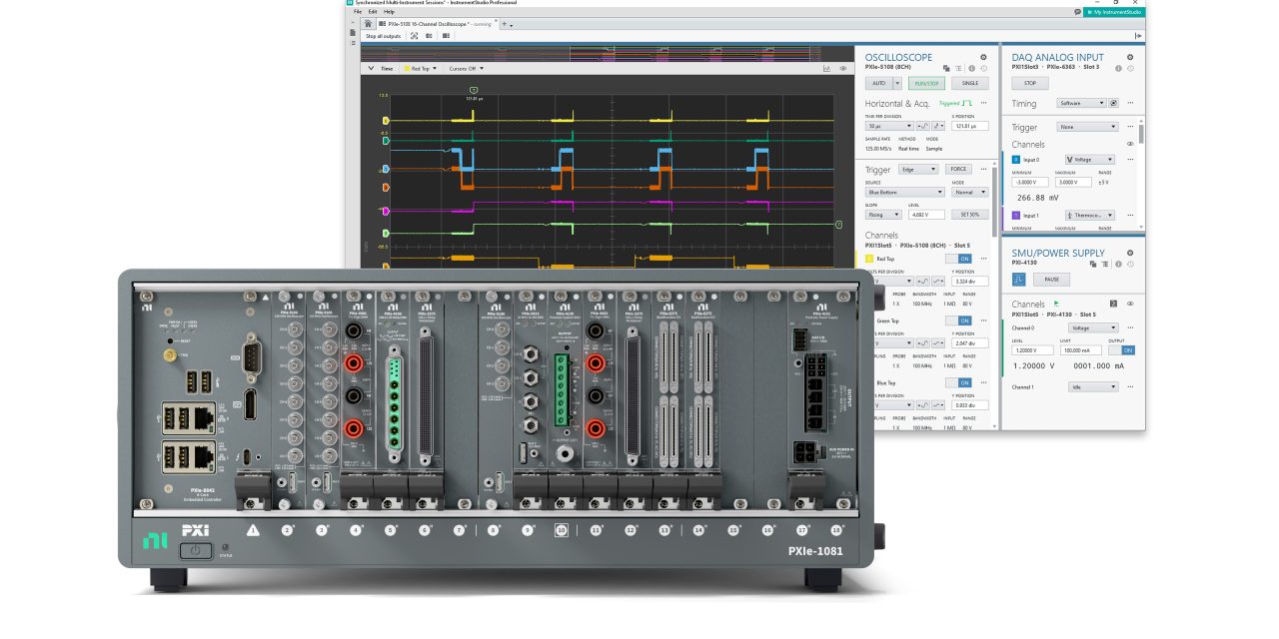The height and width of the screenshot is (639, 1279).
Task: Click the yellow Red Top channel color swatch
Action: pos(869,258)
